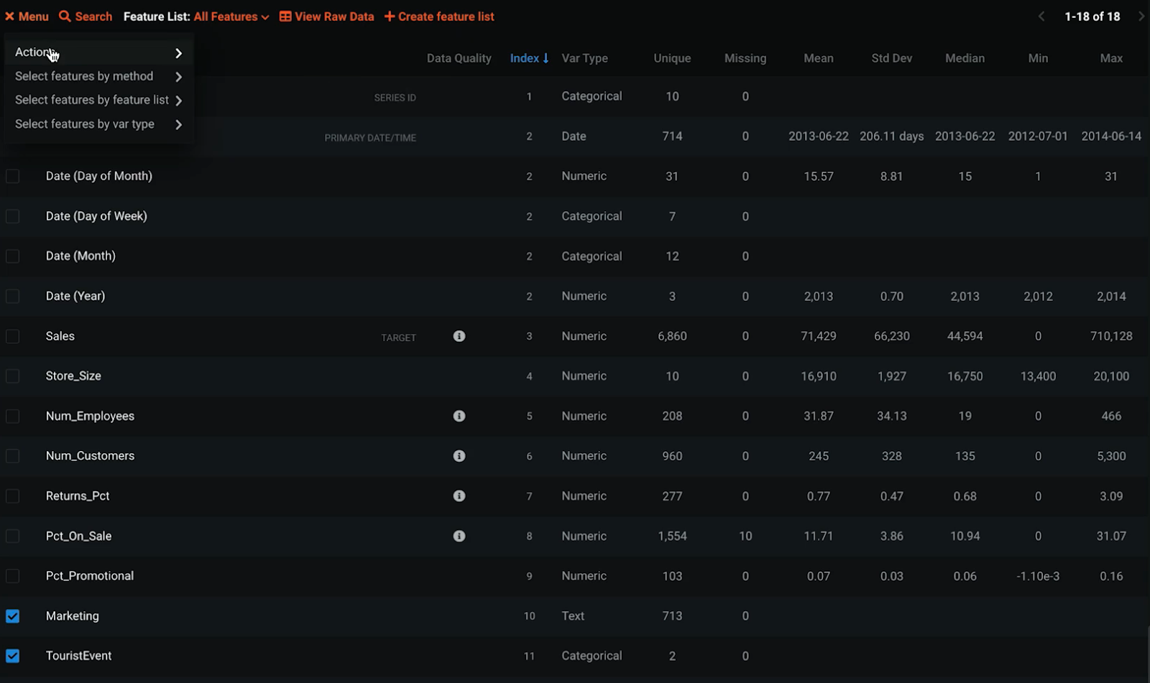Image resolution: width=1150 pixels, height=683 pixels.
Task: Check the Store_Size feature checkbox
Action: tap(13, 376)
